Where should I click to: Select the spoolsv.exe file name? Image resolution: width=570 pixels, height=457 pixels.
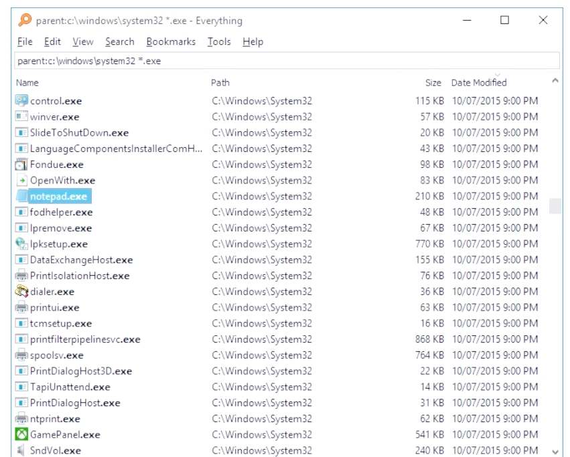point(57,356)
